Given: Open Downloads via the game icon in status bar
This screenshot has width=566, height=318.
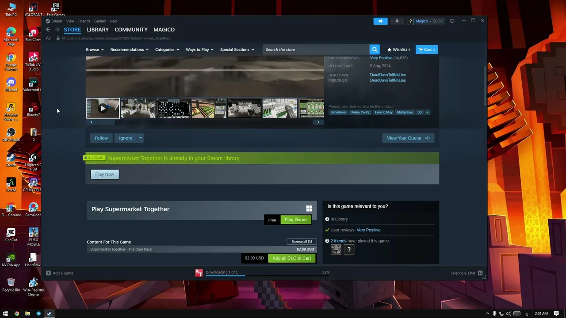Looking at the screenshot, I should coord(199,273).
